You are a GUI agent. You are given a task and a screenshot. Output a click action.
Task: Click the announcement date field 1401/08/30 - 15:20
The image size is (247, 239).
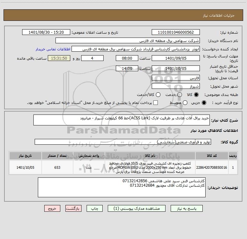(x=46, y=32)
